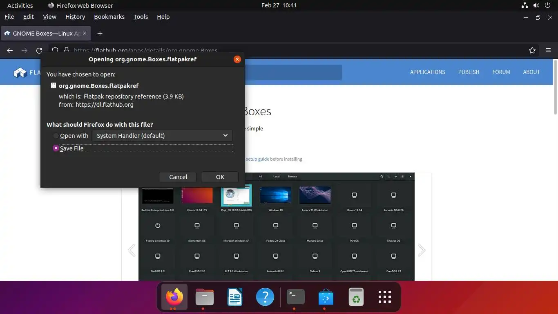Screen dimensions: 558x314
Task: Bookmark this page with the star icon
Action: click(532, 50)
